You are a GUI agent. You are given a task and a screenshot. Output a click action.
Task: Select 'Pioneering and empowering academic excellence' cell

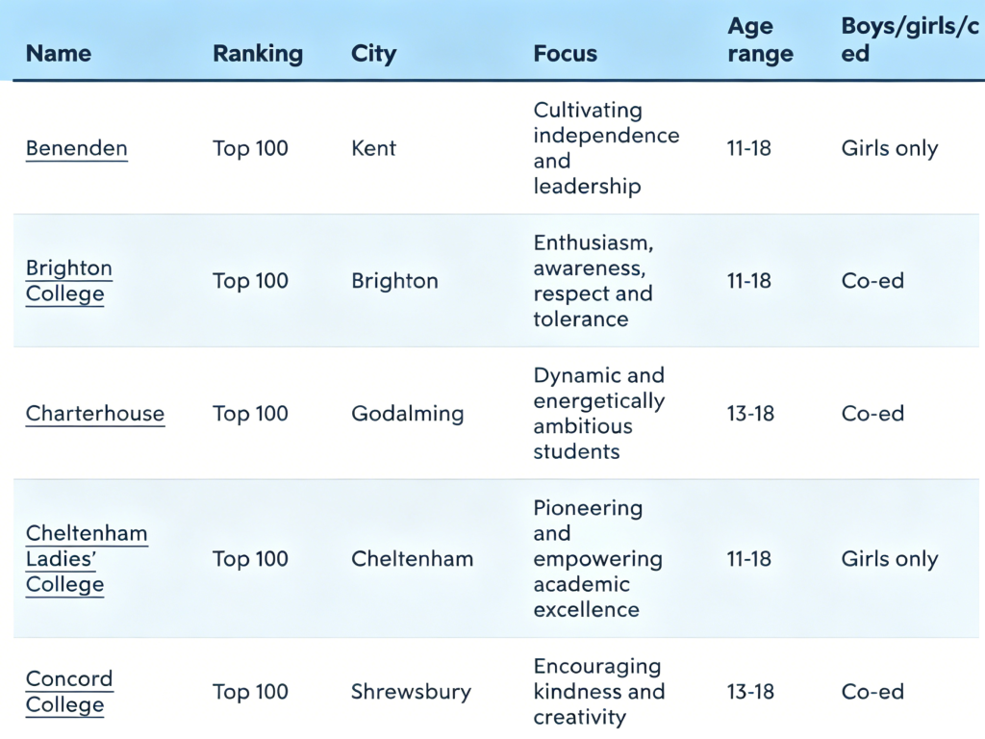[x=597, y=559]
